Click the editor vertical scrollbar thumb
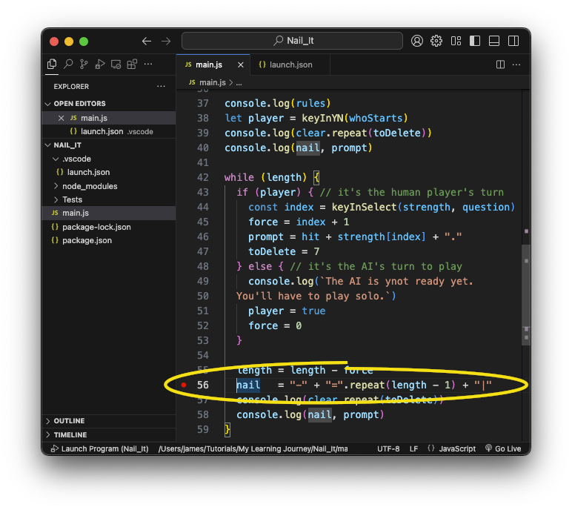 point(526,294)
